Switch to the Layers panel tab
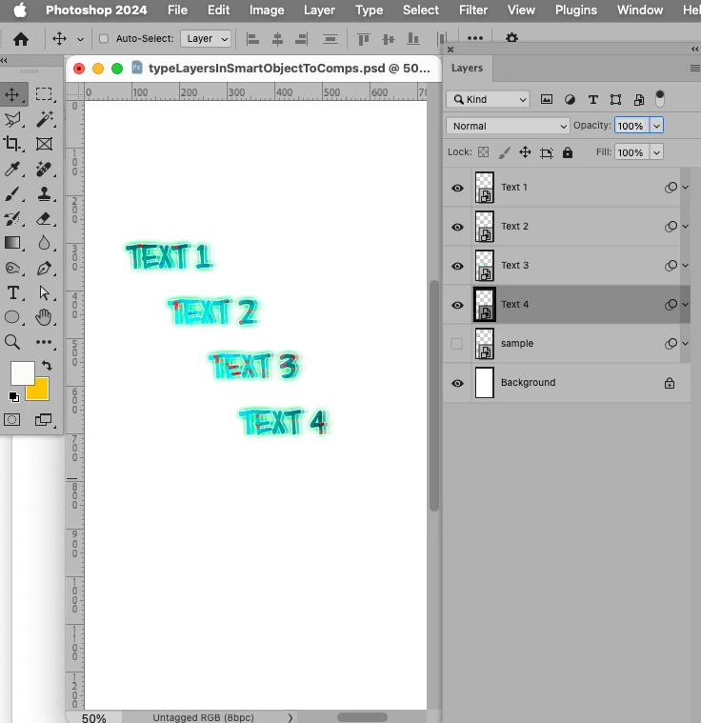The width and height of the screenshot is (701, 723). pos(468,69)
